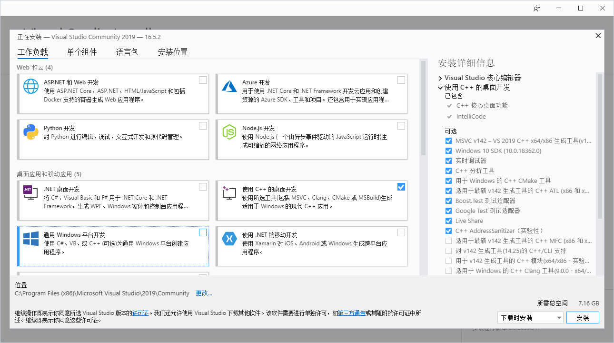The height and width of the screenshot is (343, 614).
Task: Tick the C++ Clang tools for Windows checkbox
Action: pyautogui.click(x=448, y=271)
